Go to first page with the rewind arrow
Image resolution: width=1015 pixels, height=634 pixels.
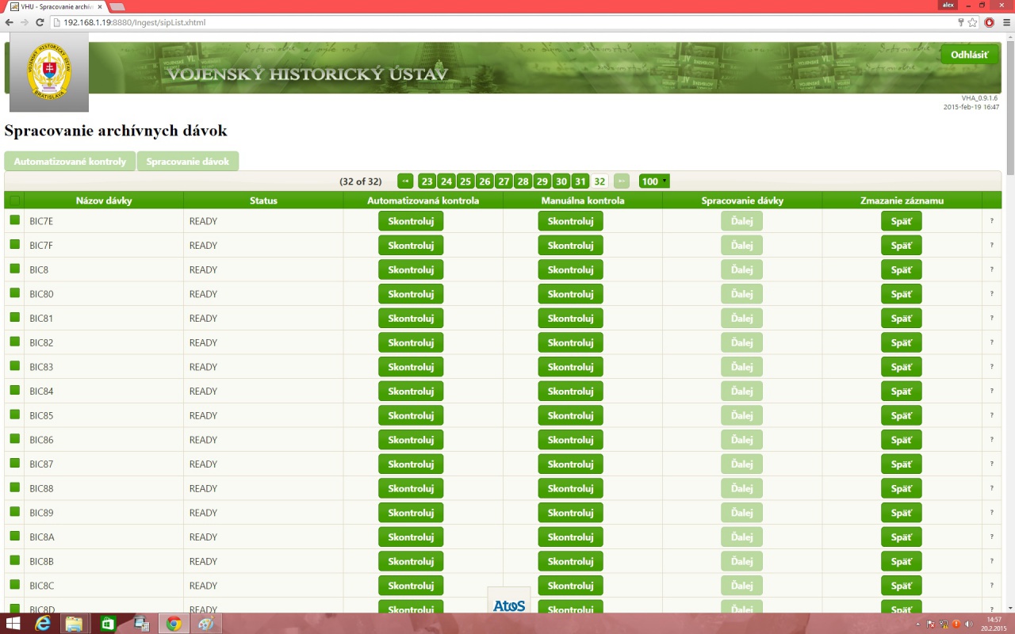coord(405,181)
